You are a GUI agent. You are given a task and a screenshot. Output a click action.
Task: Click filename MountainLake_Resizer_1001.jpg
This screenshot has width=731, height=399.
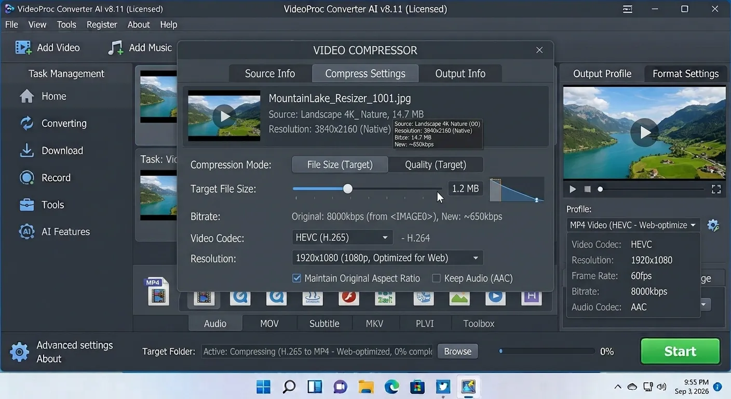coord(340,99)
